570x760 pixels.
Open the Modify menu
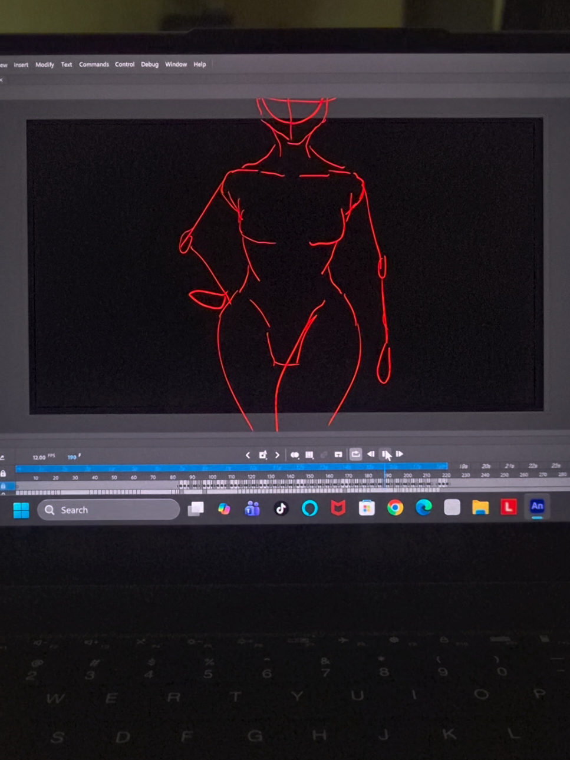click(45, 65)
